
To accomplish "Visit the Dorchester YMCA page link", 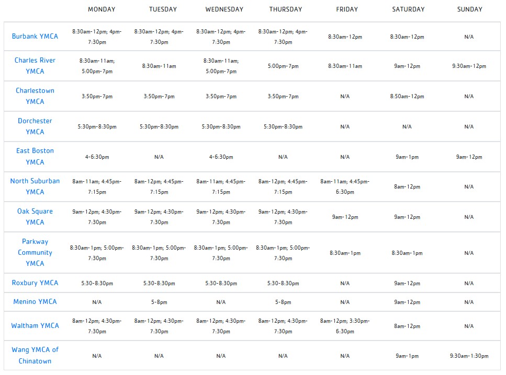I will pyautogui.click(x=35, y=126).
